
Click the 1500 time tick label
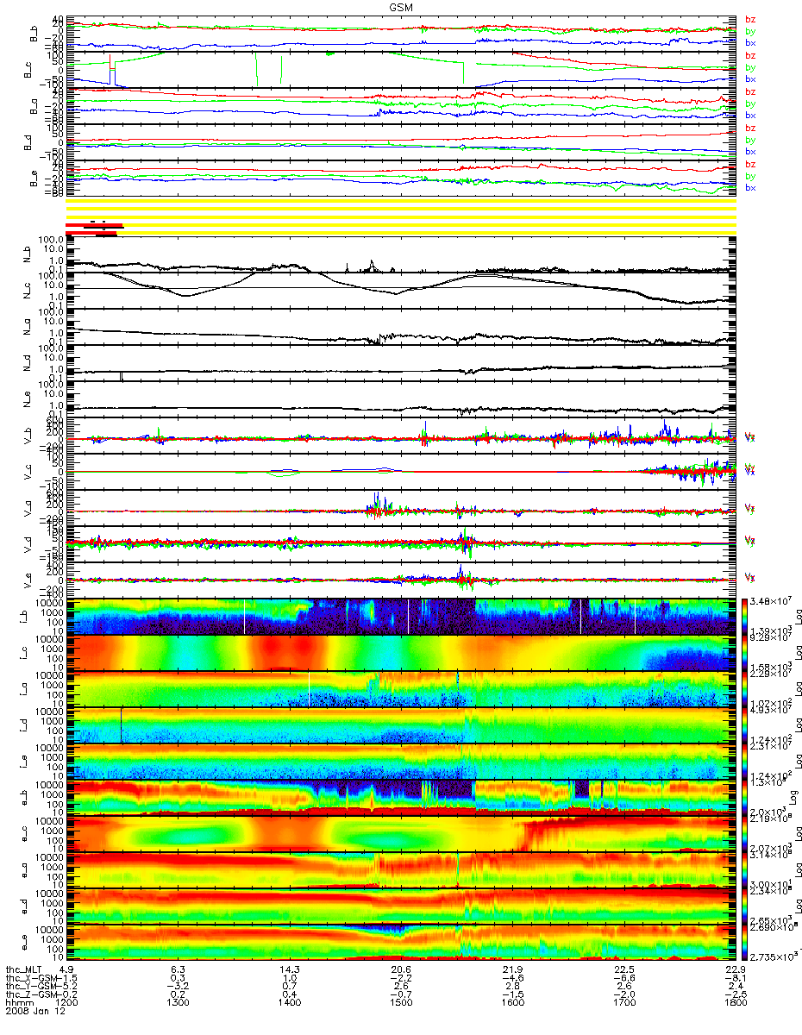tap(400, 1003)
